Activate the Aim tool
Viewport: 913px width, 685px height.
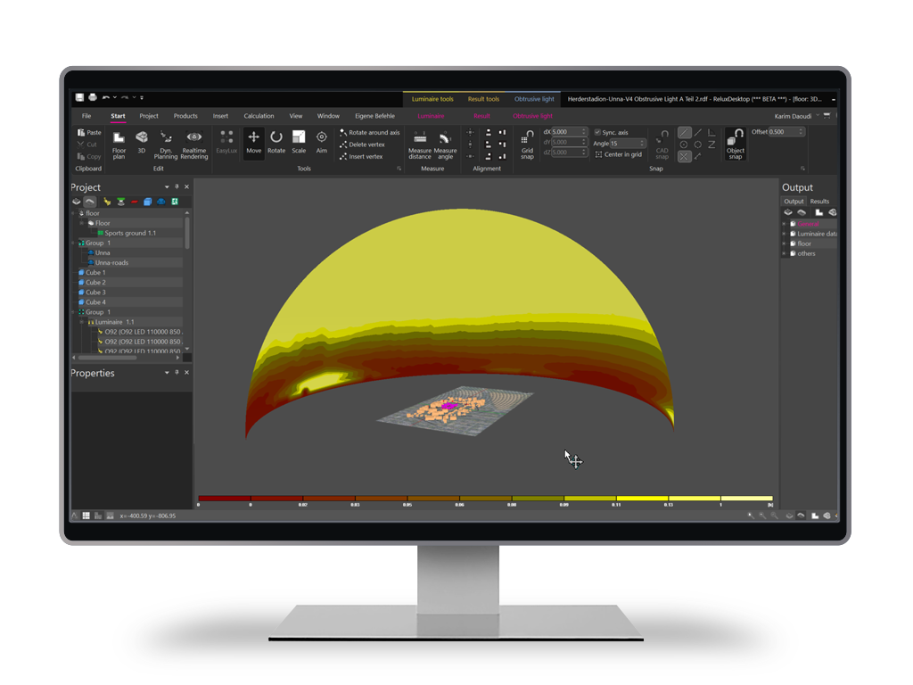[321, 142]
